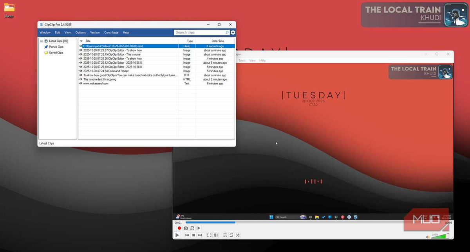Toggle fullscreen in the video player
Screen dimensions: 470x252
pos(209,235)
